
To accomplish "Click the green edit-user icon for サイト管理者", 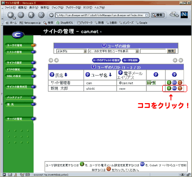I will click(x=169, y=83).
